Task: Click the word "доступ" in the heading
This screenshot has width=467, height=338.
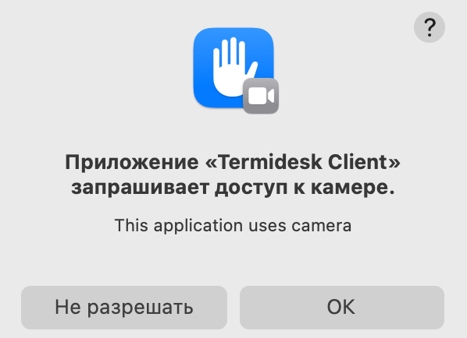Action: [x=251, y=189]
